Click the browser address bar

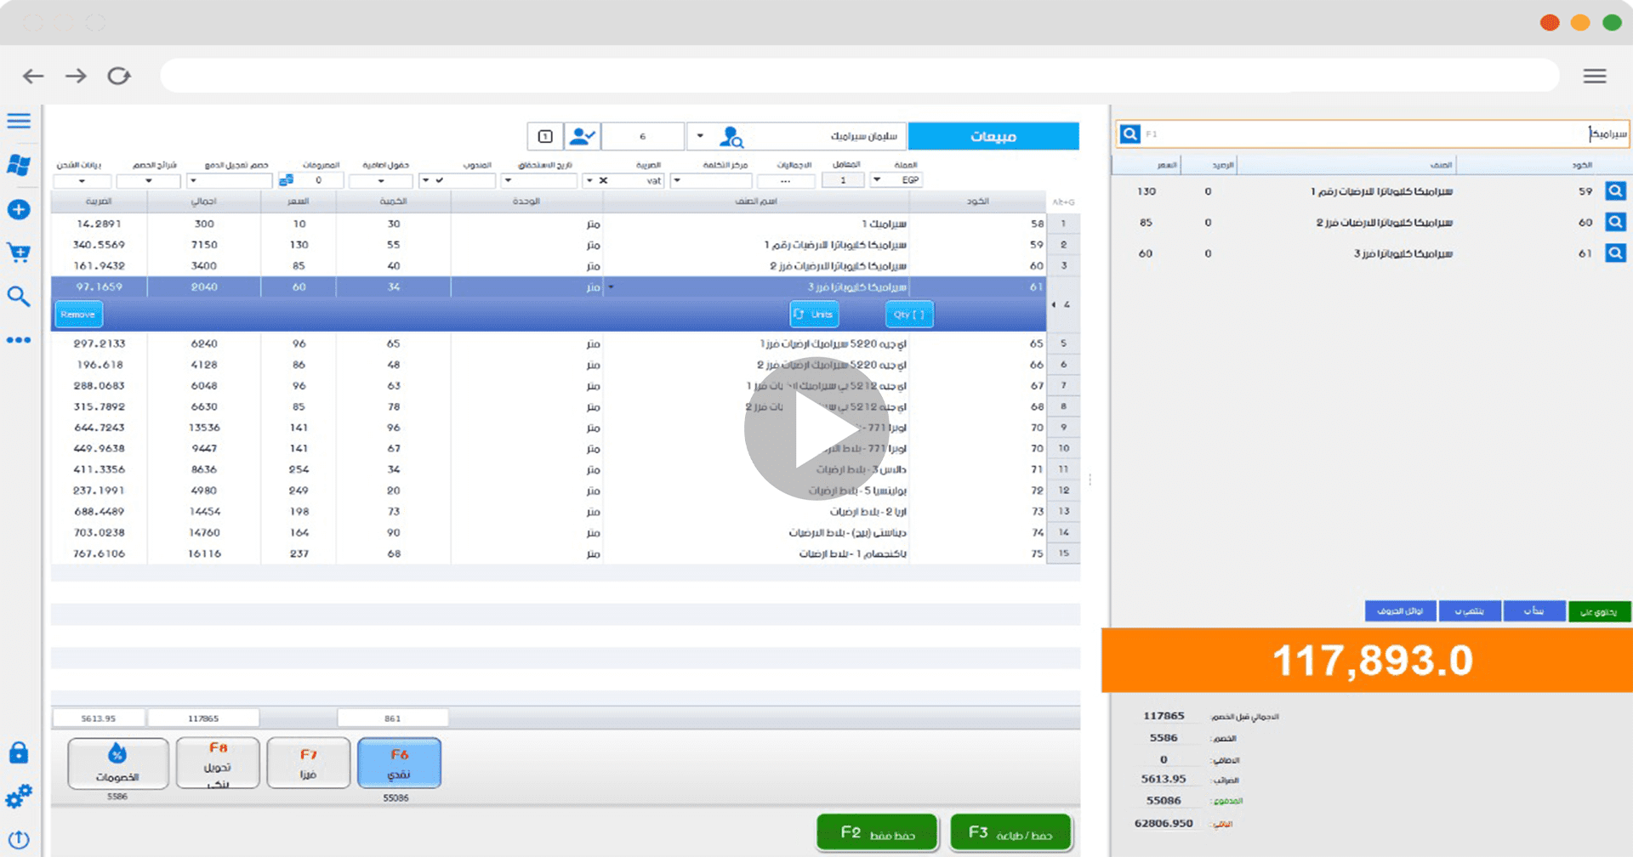point(859,76)
